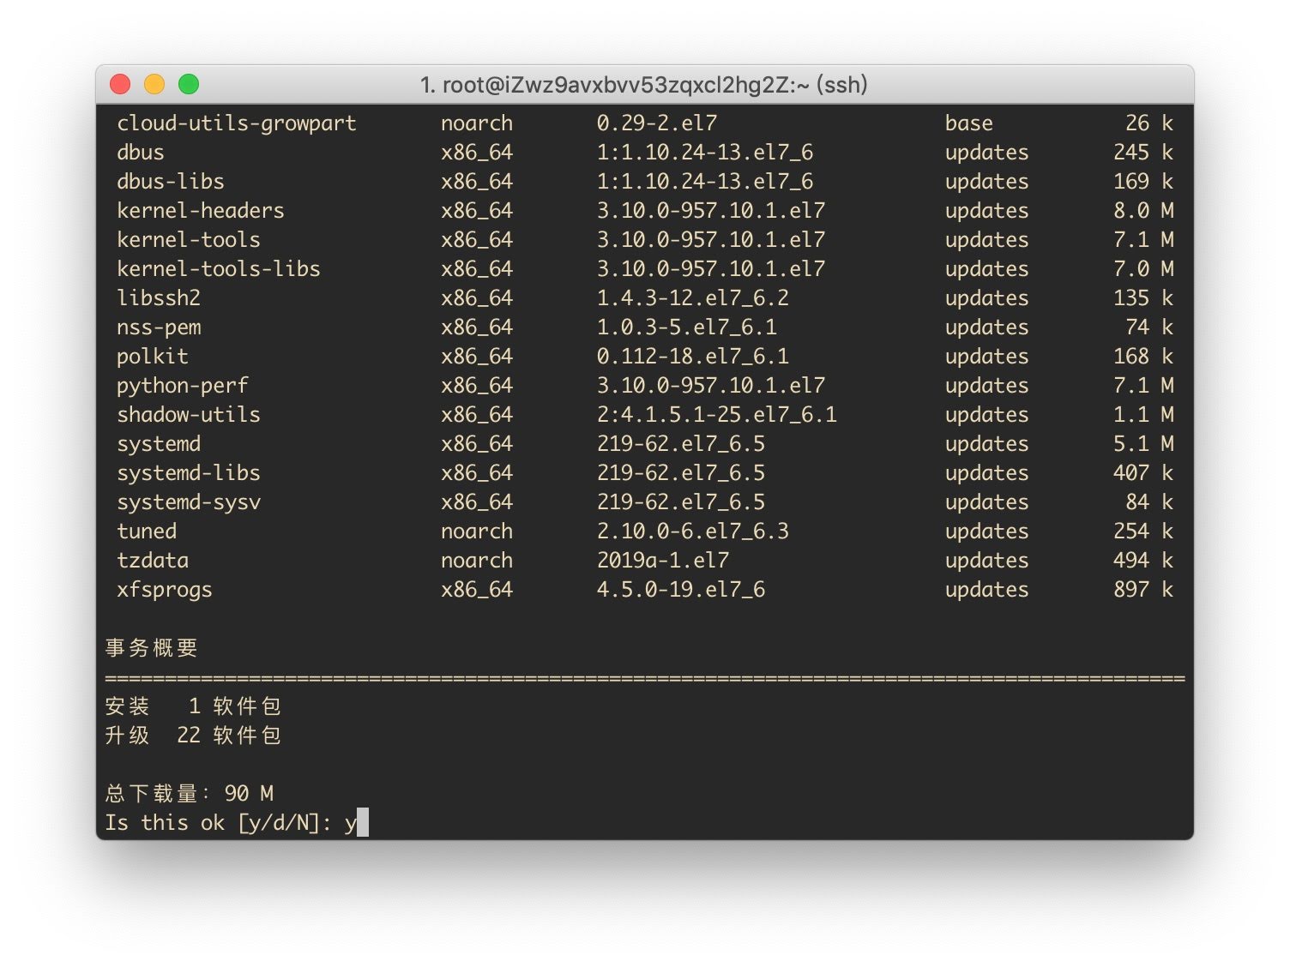Click the 总下载量 90 M line
The width and height of the screenshot is (1290, 967).
190,794
